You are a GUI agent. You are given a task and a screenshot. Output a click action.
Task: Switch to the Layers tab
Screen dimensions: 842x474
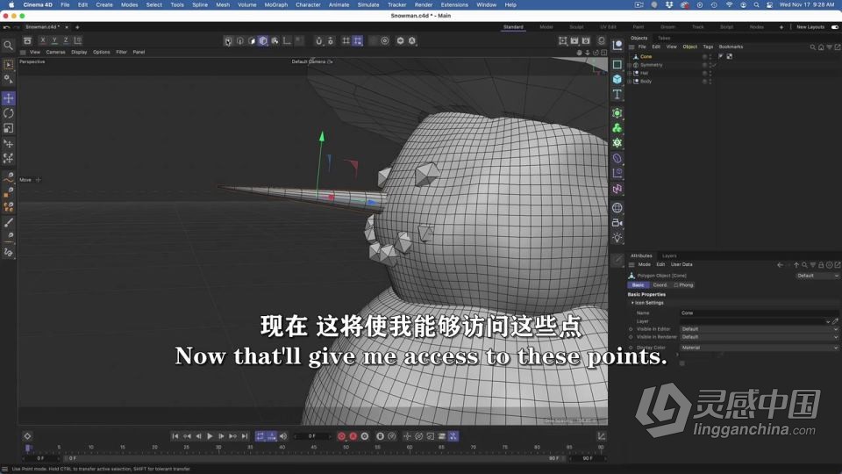coord(669,255)
